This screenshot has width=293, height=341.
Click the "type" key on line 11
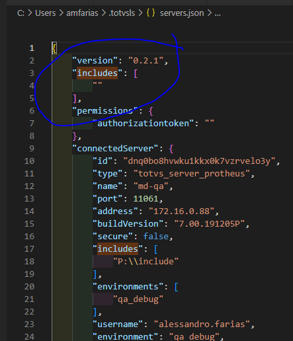tap(108, 174)
